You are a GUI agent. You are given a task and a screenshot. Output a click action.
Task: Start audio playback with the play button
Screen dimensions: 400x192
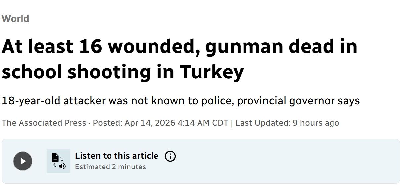click(22, 161)
